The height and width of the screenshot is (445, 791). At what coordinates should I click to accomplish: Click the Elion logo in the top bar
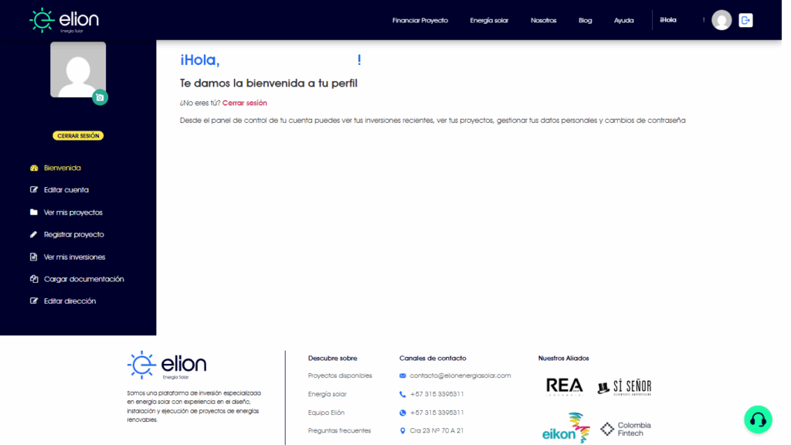tap(65, 20)
